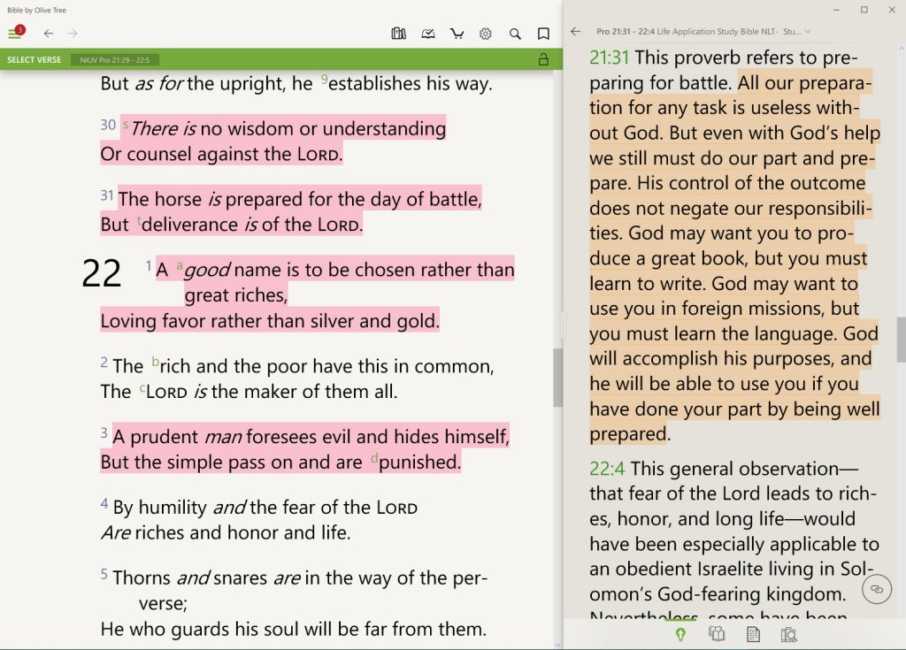Image resolution: width=906 pixels, height=650 pixels.
Task: Open the Store shopping cart icon
Action: (x=457, y=33)
